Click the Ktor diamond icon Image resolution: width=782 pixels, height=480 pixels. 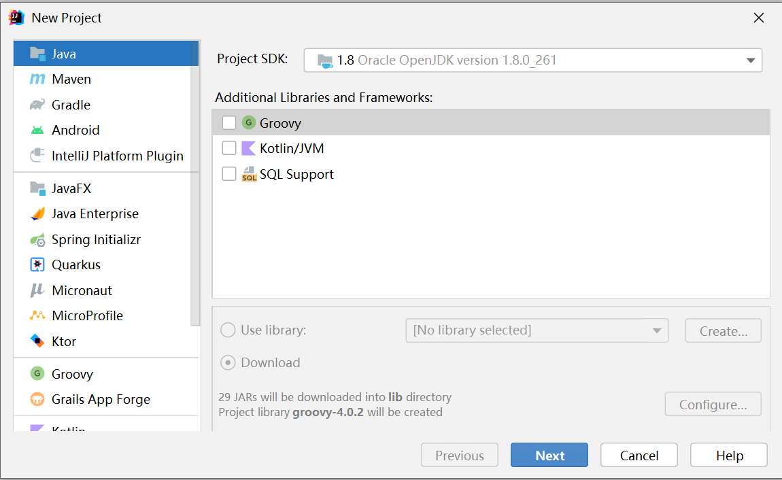click(37, 341)
